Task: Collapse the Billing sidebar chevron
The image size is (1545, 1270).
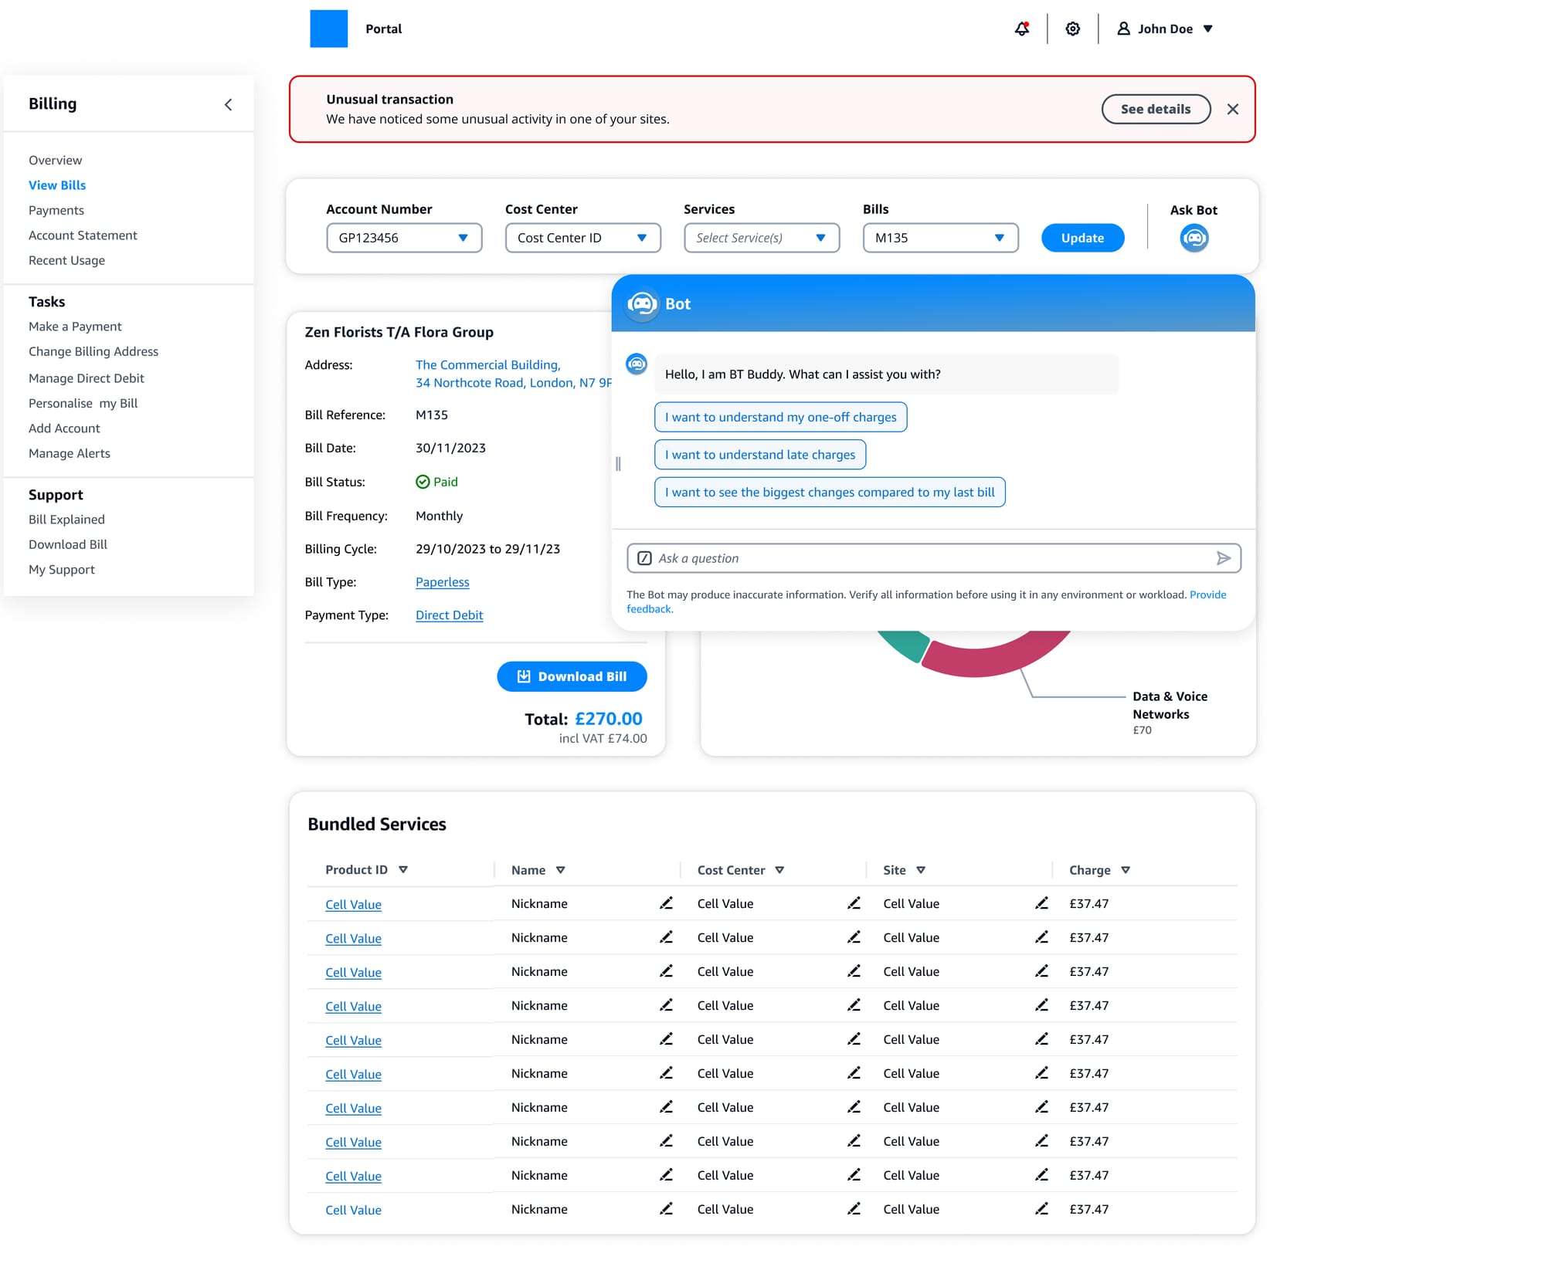Action: (x=228, y=104)
